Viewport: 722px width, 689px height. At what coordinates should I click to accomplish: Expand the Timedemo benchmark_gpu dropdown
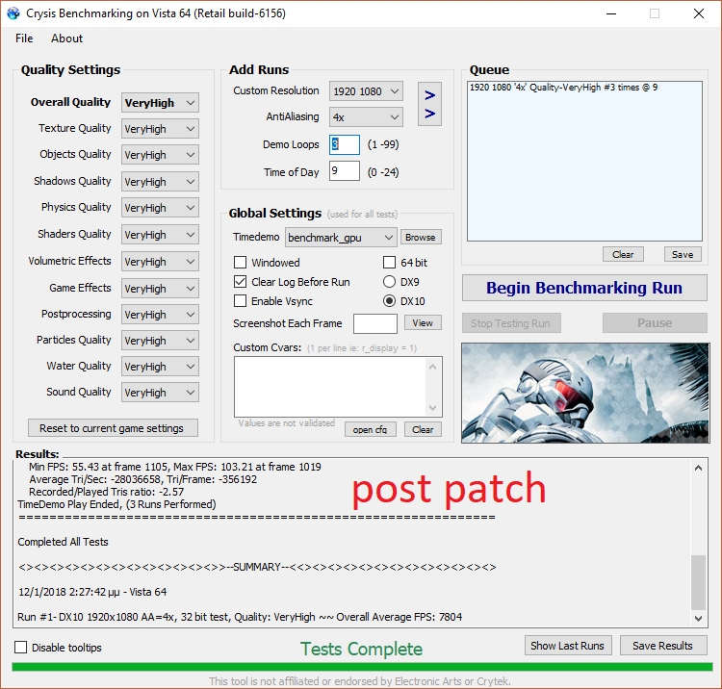tap(341, 237)
